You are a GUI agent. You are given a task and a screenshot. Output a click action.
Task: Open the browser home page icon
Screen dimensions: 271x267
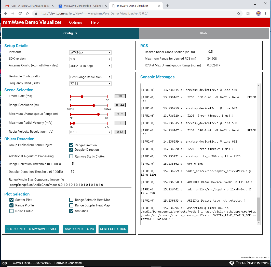[27, 13]
